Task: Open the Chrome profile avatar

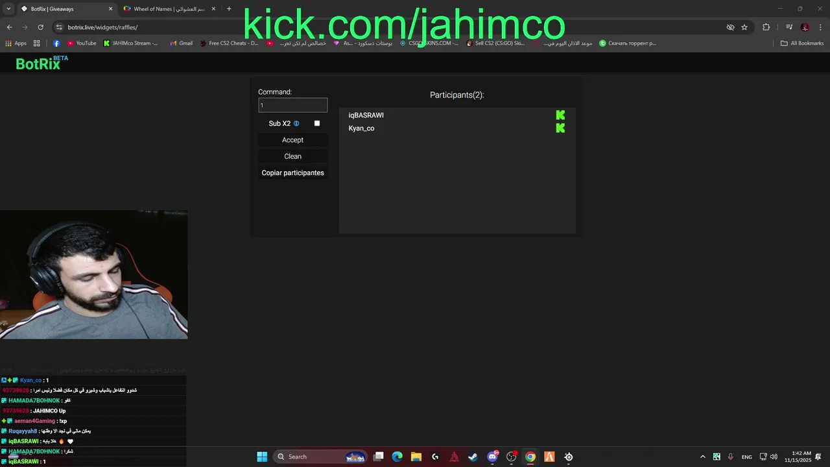Action: coord(805,27)
